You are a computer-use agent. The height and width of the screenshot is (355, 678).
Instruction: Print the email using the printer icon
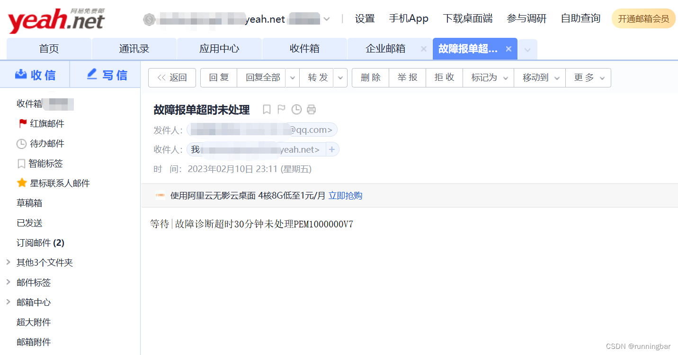coord(311,110)
